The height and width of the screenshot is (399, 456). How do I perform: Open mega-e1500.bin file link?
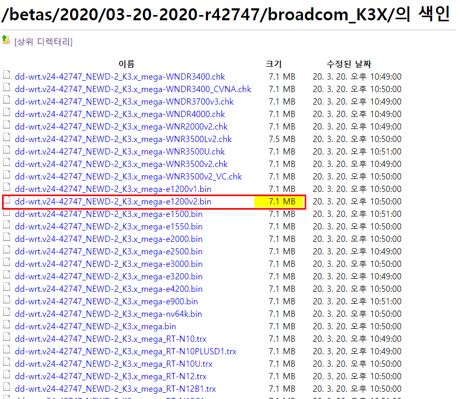pyautogui.click(x=109, y=214)
